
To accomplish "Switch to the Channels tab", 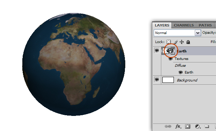I will point(184,25).
